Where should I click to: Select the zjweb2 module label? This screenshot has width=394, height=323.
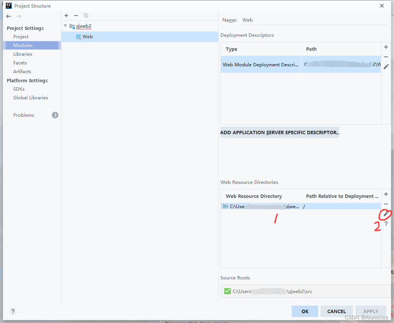point(84,26)
